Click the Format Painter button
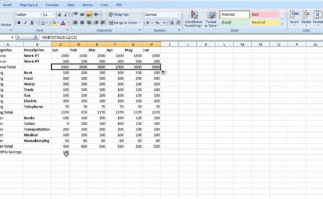The image size is (323, 199). click(6, 24)
